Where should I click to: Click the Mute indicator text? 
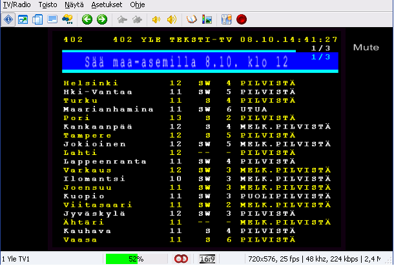(366, 48)
